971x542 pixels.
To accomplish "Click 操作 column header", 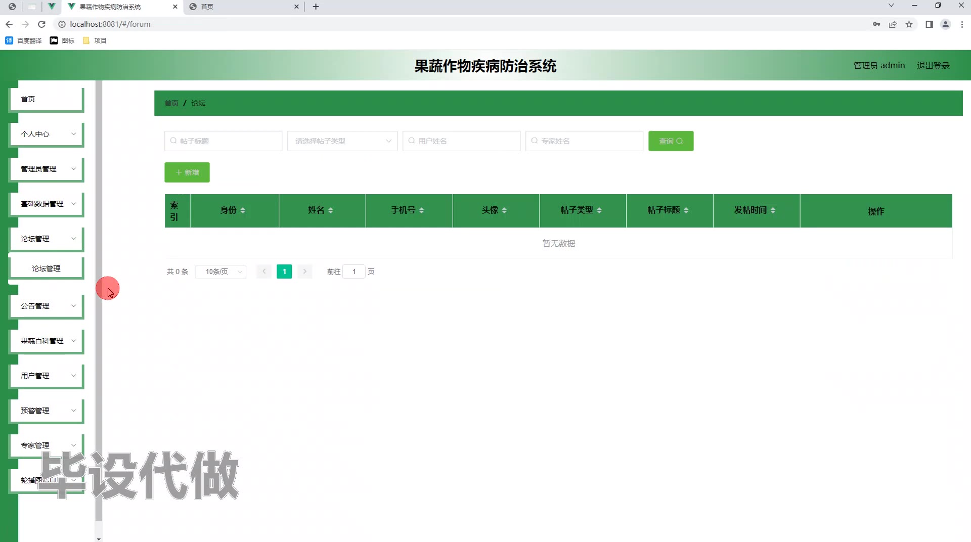I will 876,211.
